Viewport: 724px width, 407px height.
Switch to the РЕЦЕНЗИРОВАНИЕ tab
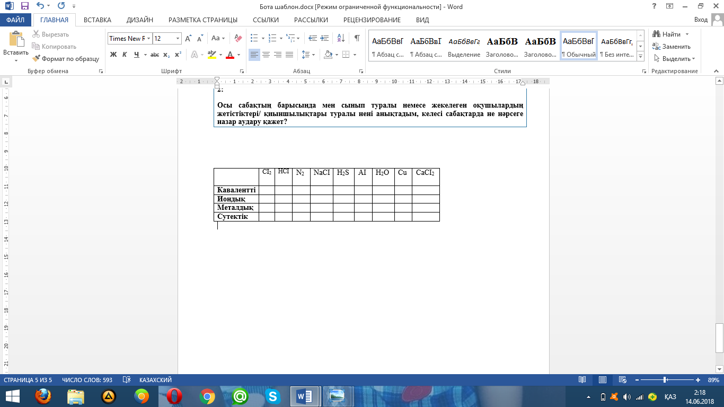372,20
